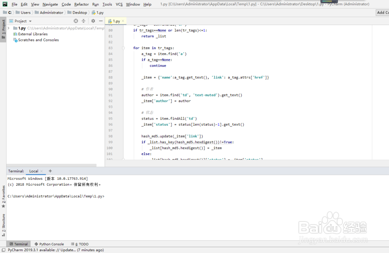Click the 'return _list' code on line 81

point(154,36)
